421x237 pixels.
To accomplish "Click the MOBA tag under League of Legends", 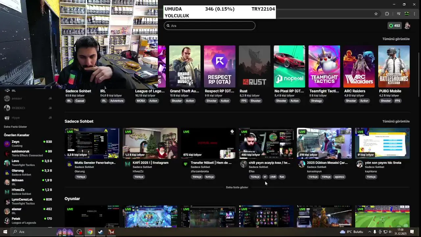I will coord(141,101).
